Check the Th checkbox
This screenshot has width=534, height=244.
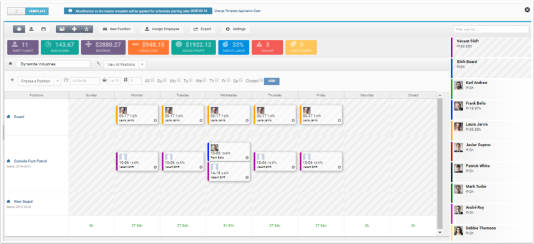[217, 80]
